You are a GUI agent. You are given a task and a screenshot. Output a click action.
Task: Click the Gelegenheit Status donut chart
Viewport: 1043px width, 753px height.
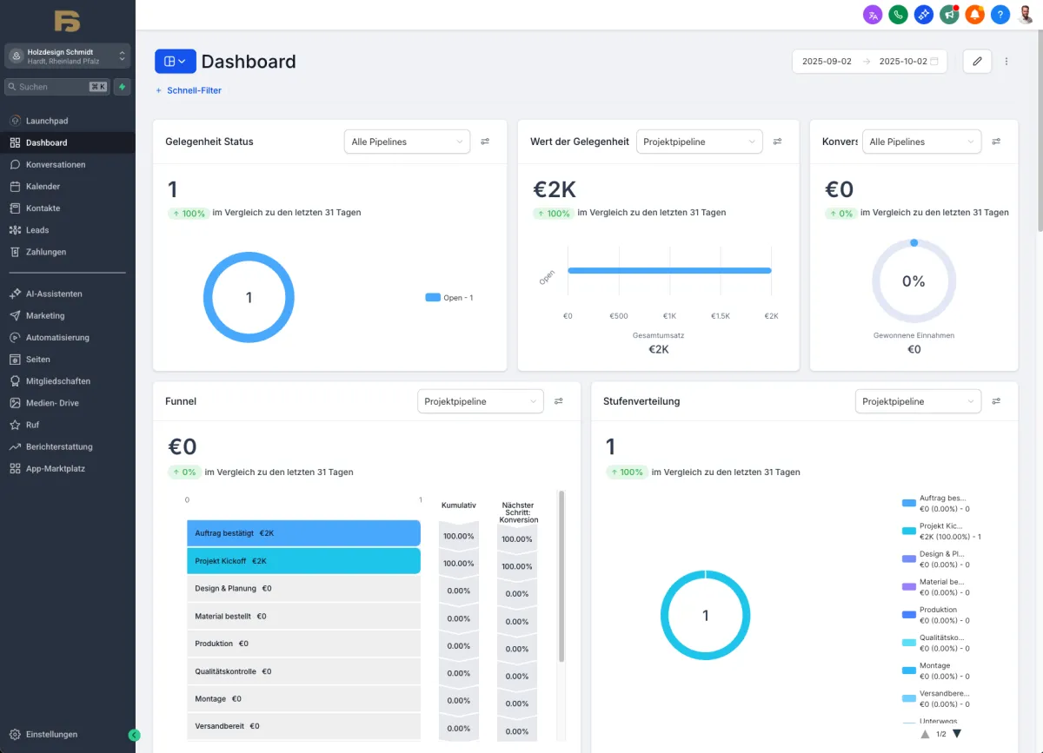click(249, 297)
